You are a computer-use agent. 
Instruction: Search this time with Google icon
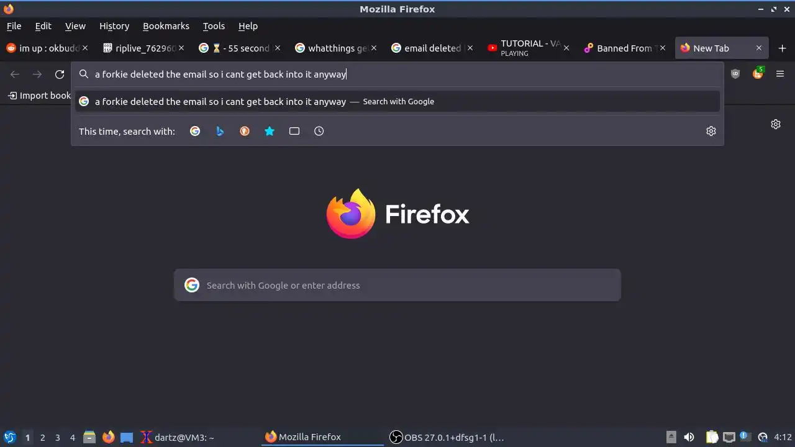195,131
